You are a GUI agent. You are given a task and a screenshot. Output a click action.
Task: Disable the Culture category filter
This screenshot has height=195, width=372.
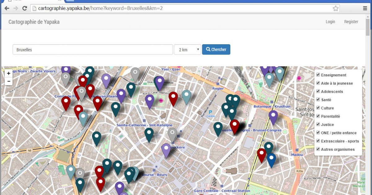point(318,108)
